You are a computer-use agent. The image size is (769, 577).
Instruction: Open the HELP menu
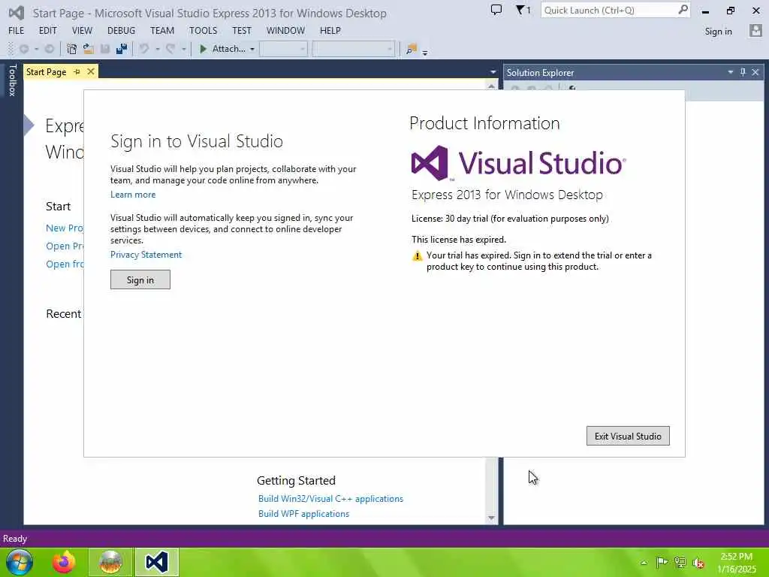click(x=330, y=30)
